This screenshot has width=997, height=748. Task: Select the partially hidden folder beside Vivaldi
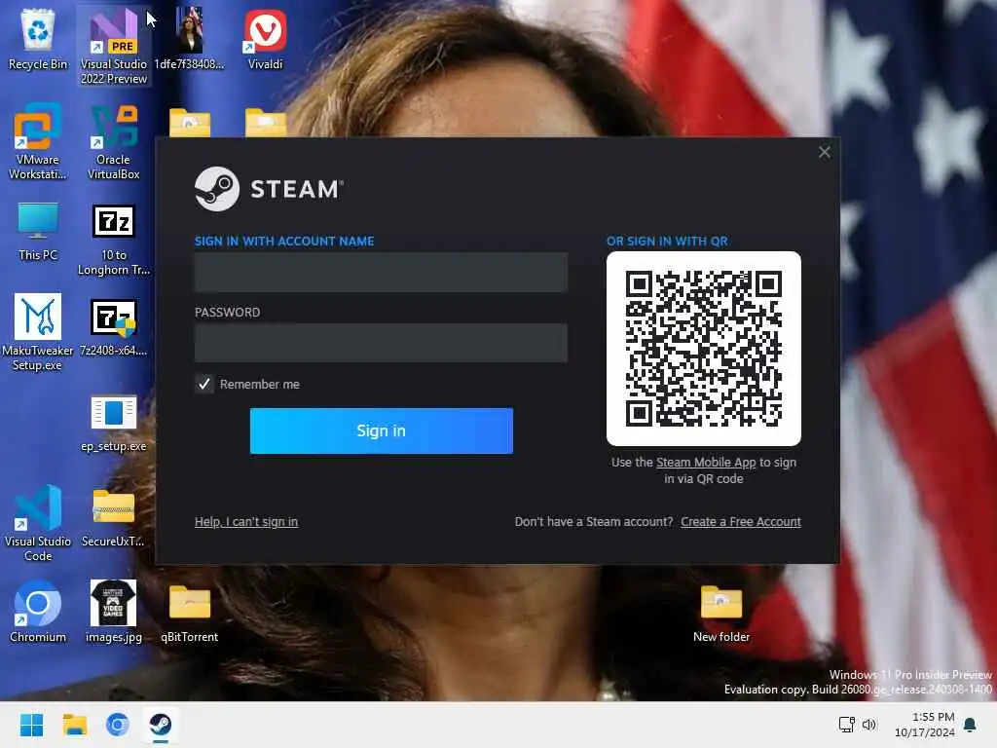tap(266, 123)
